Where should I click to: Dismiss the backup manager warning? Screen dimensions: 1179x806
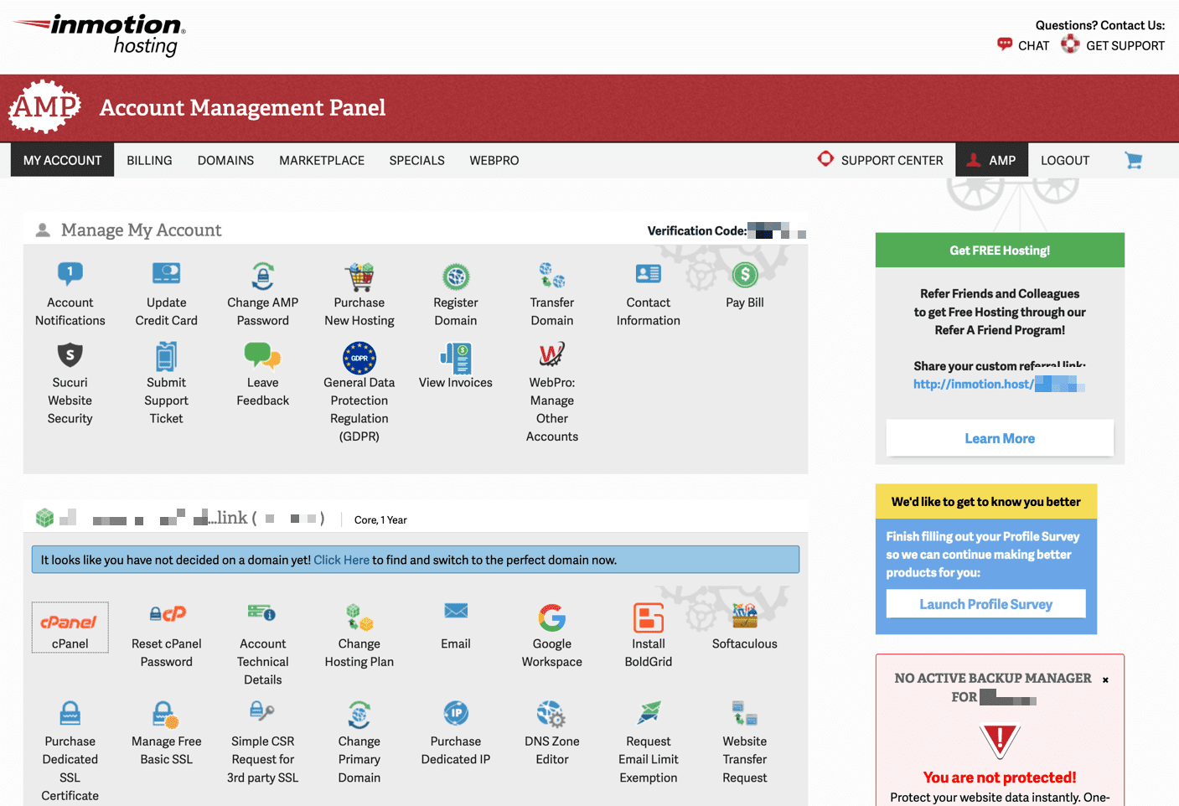[x=1105, y=679]
